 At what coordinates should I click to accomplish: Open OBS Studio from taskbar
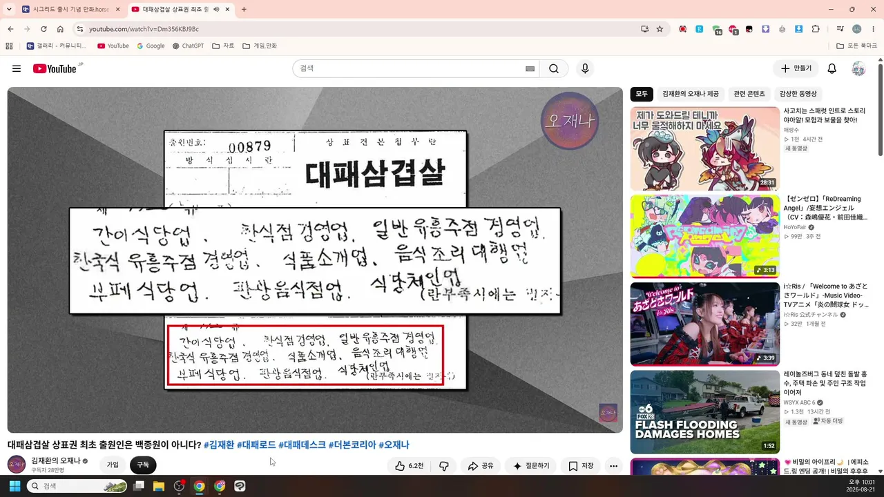click(x=179, y=486)
